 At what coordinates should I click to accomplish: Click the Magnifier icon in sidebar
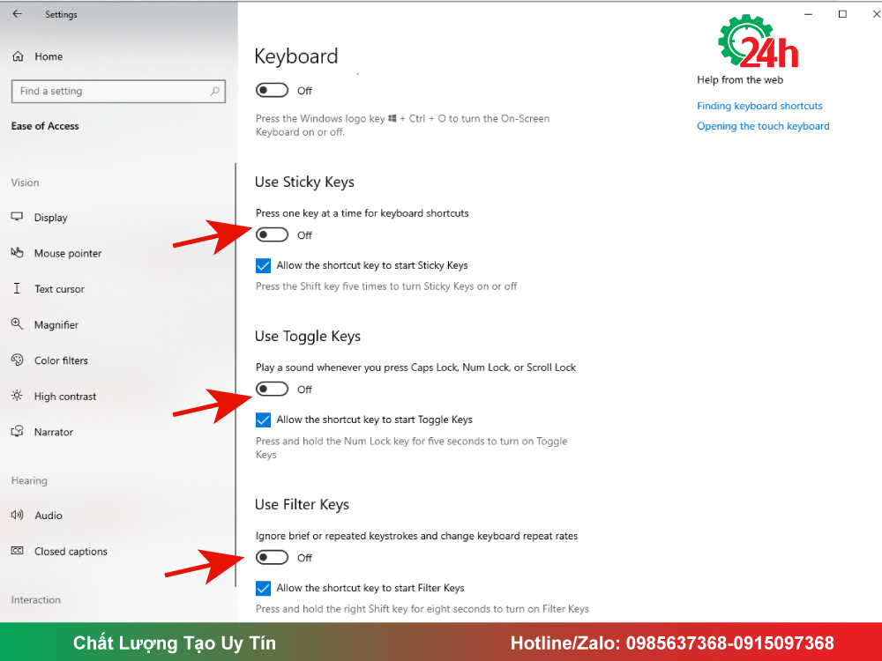click(x=18, y=324)
